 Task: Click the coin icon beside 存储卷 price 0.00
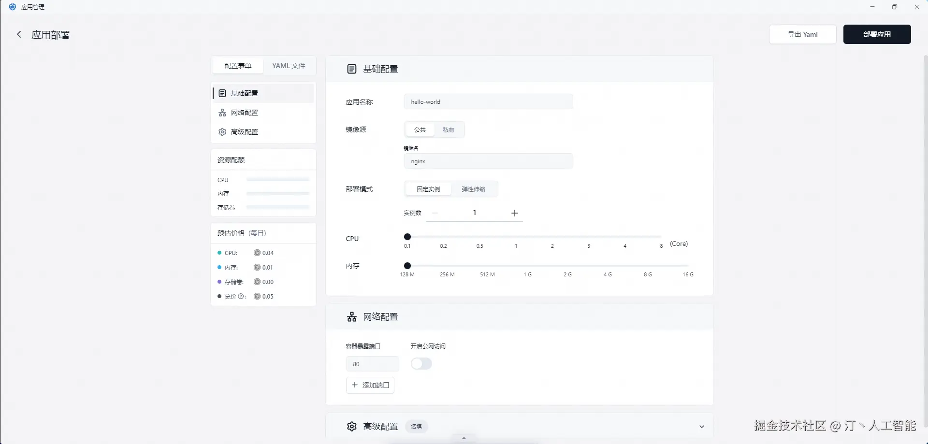[x=257, y=282]
